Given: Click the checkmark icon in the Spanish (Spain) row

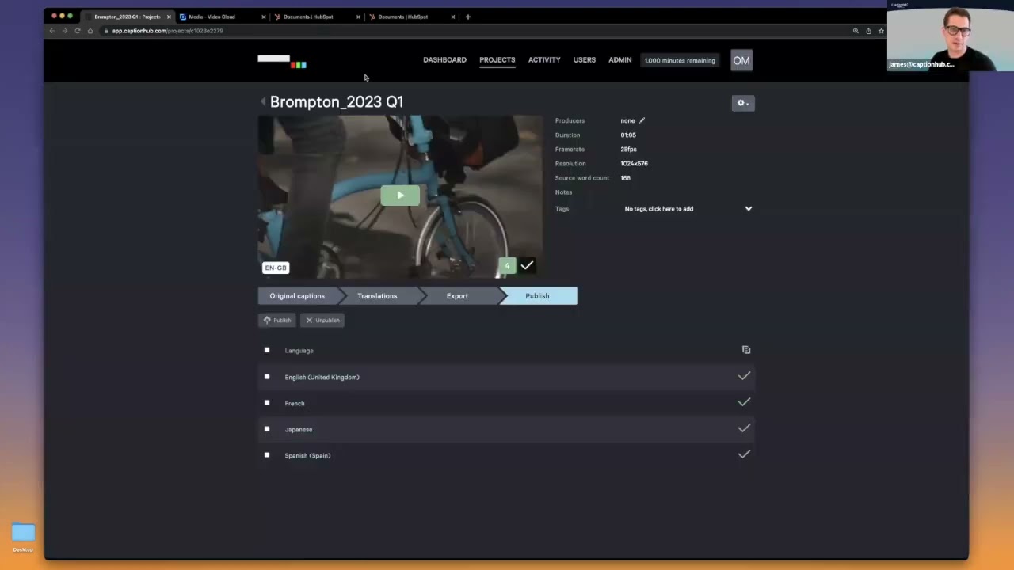Looking at the screenshot, I should [744, 454].
